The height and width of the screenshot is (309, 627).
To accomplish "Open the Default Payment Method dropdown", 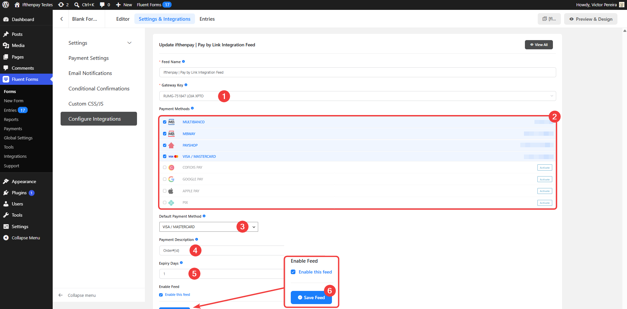I will [208, 227].
